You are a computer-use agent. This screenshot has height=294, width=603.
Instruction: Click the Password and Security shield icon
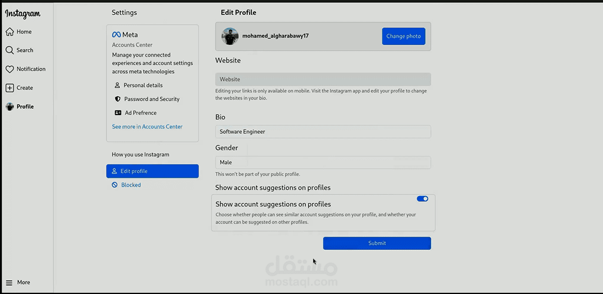118,99
